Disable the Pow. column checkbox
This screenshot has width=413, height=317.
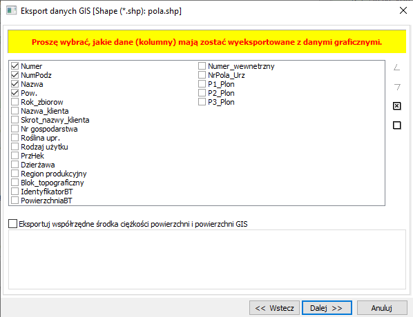(15, 93)
